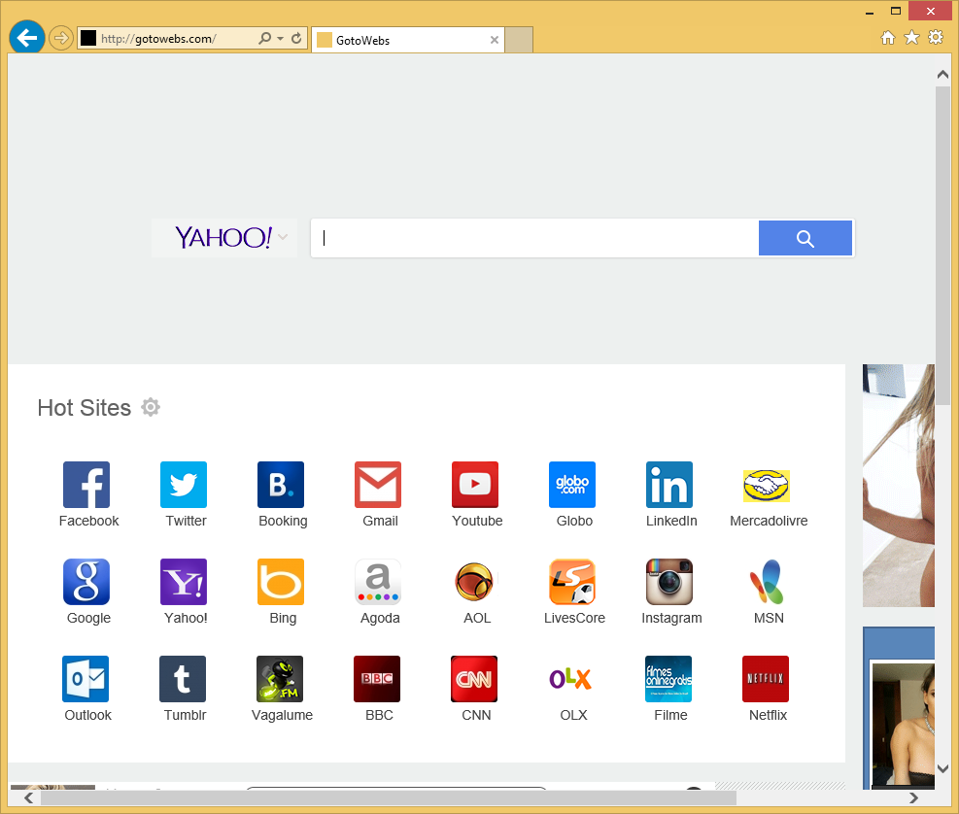Open the Google hot site icon
This screenshot has height=814, width=959.
(86, 582)
